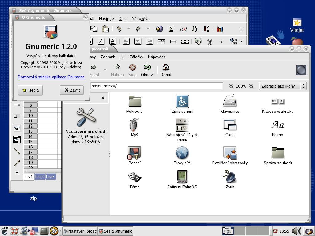This screenshot has width=315, height=236.
Task: Open Zpřístupnění accessibility preferences
Action: coord(182,104)
